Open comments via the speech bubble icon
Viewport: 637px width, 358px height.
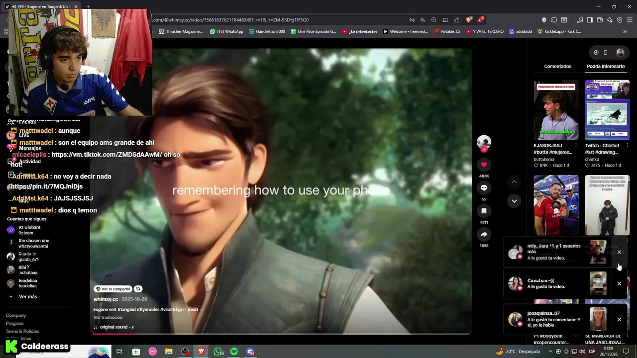pyautogui.click(x=484, y=188)
